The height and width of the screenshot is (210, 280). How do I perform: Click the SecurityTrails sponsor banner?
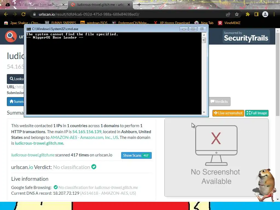(246, 36)
